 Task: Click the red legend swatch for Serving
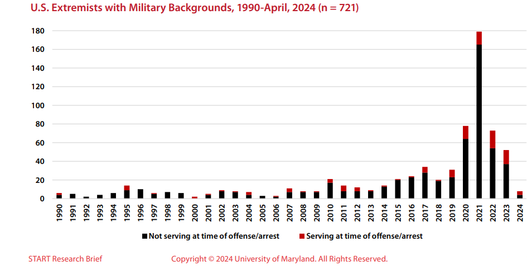pos(302,236)
